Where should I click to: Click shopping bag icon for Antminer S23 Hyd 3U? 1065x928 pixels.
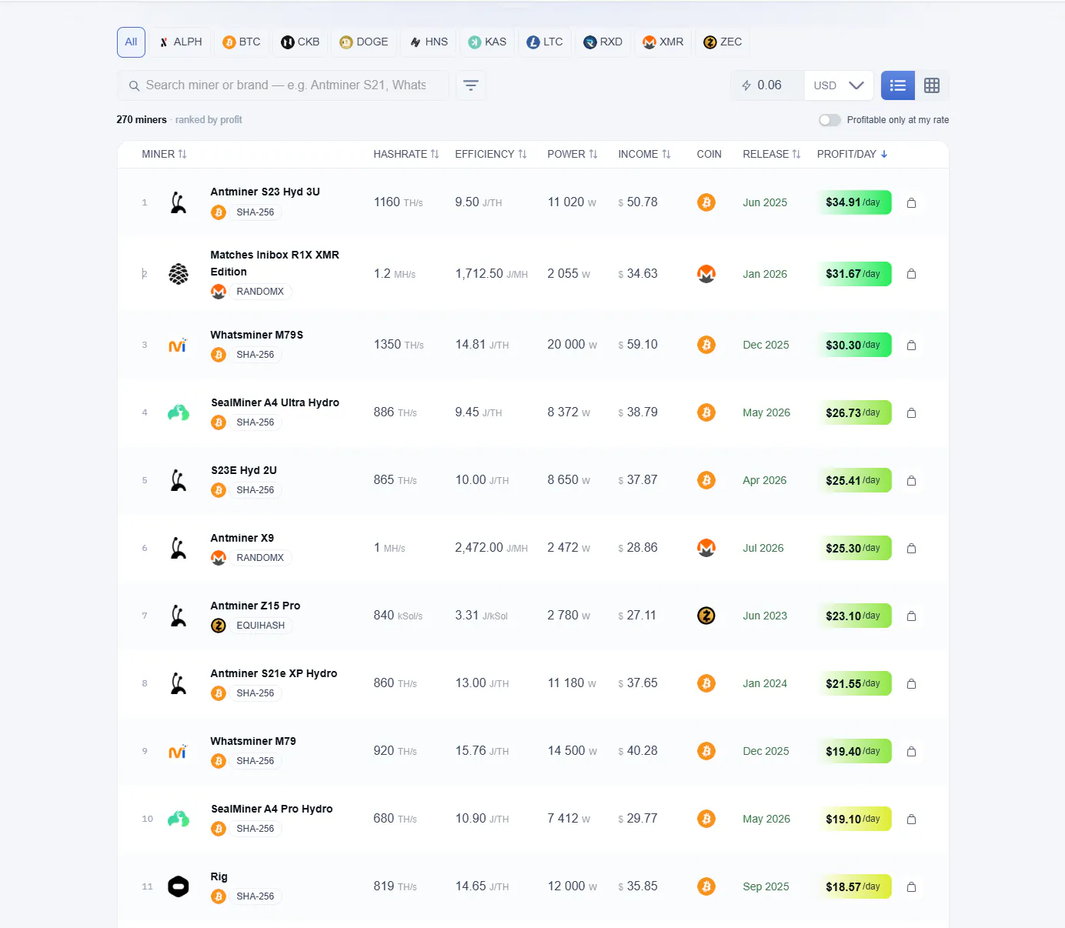[911, 203]
